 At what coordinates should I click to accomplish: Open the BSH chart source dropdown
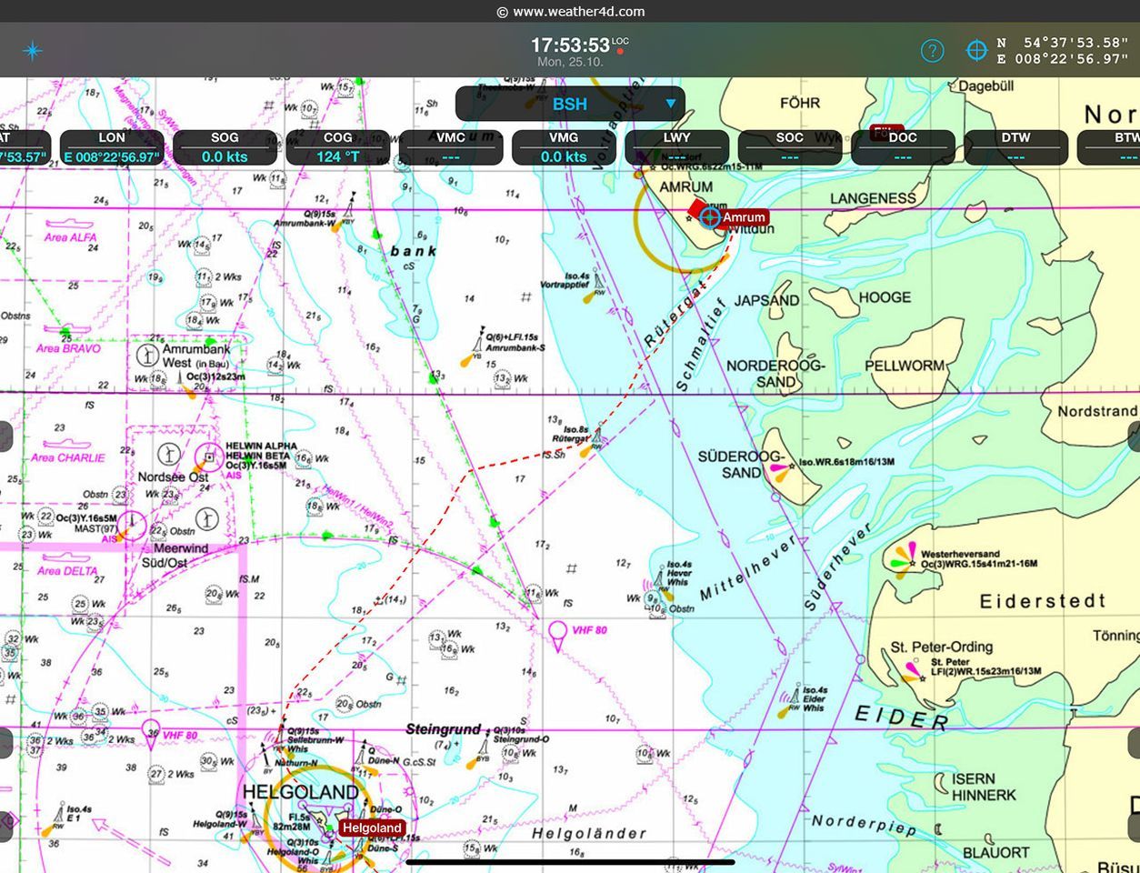[570, 104]
